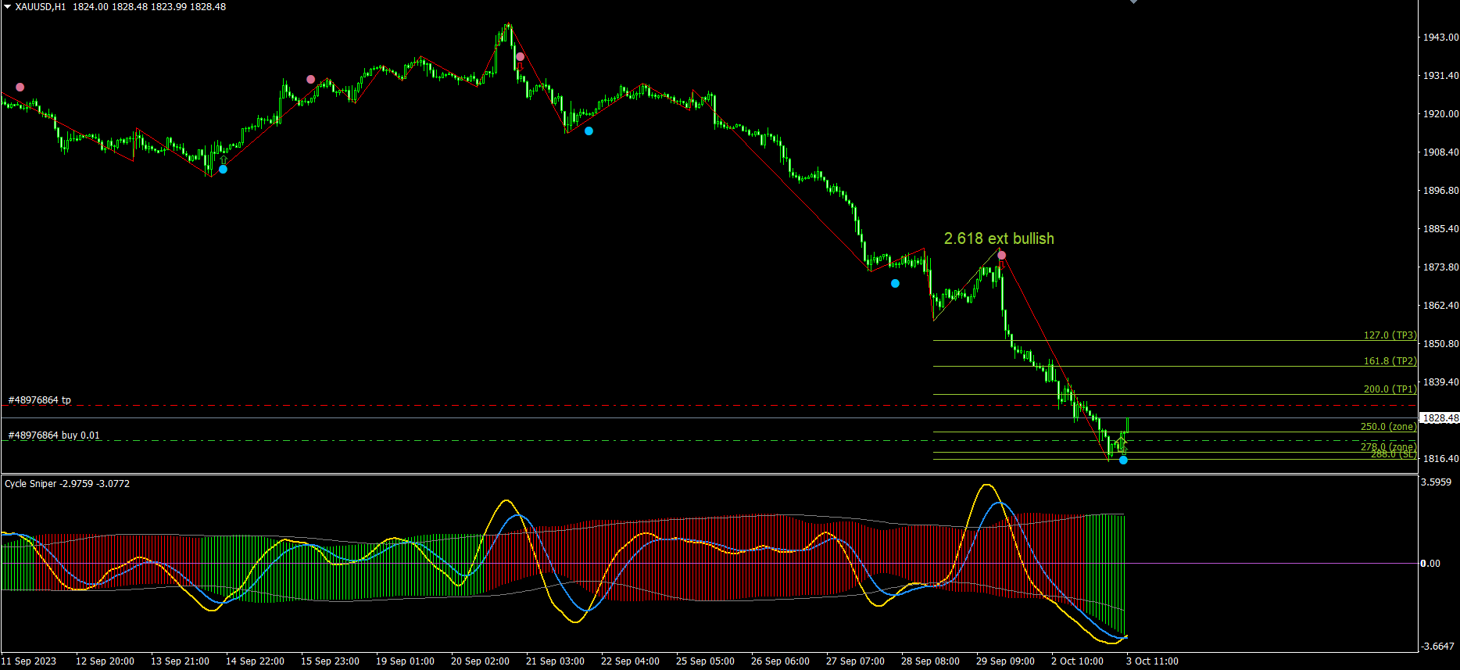Select the 1885.40 price scale value
This screenshot has height=670, width=1460.
coord(1440,229)
